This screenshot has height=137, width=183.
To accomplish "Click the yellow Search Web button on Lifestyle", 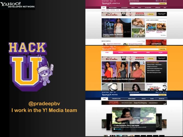I will pyautogui.click(x=163, y=4).
